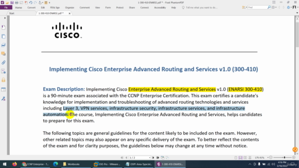This screenshot has width=299, height=168.
Task: Undo the last action
Action: click(30, 3)
